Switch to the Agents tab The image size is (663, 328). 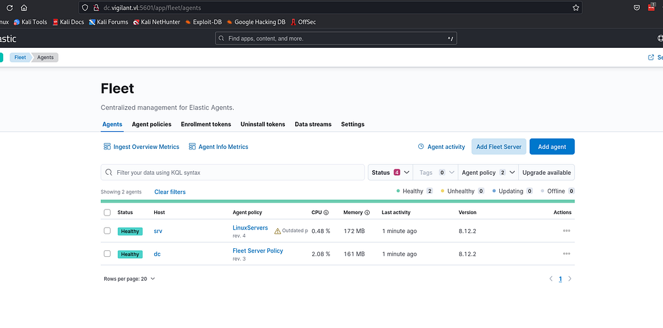(112, 124)
